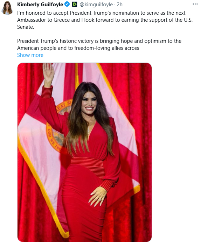
Task: Open the three-dot more options menu
Action: pyautogui.click(x=195, y=4)
